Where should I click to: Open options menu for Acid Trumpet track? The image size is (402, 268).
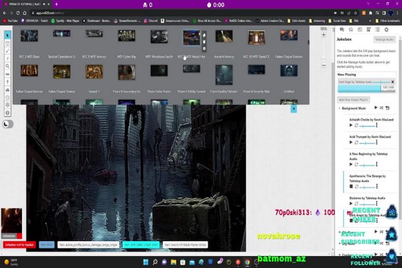tap(377, 142)
